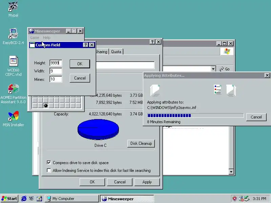Click OK in drive properties dialog
This screenshot has height=203, width=271.
click(x=92, y=182)
